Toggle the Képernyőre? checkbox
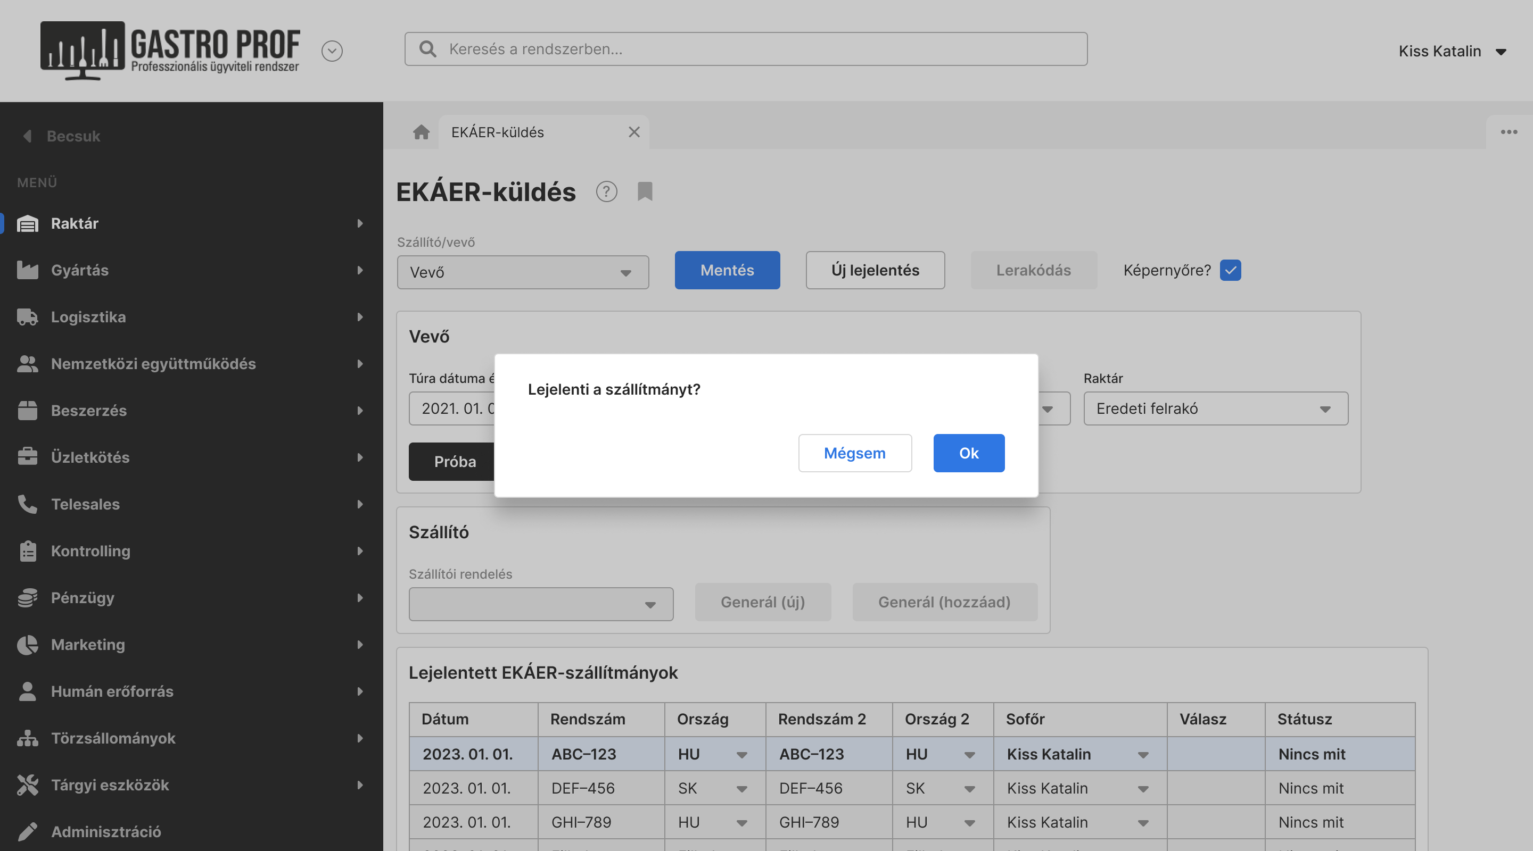This screenshot has width=1533, height=851. [x=1230, y=270]
